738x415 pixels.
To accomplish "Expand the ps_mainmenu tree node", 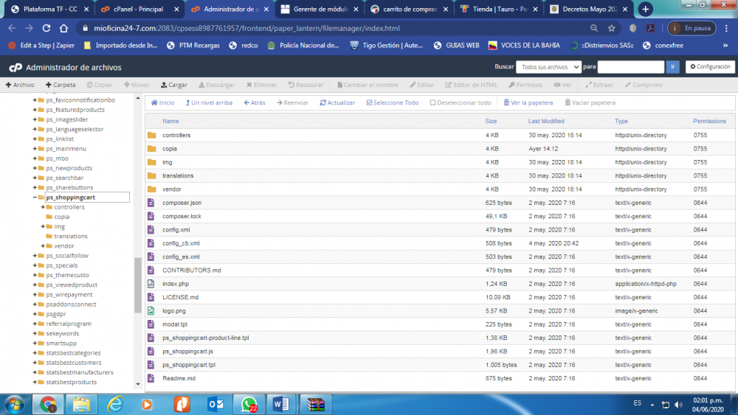I will [x=35, y=148].
